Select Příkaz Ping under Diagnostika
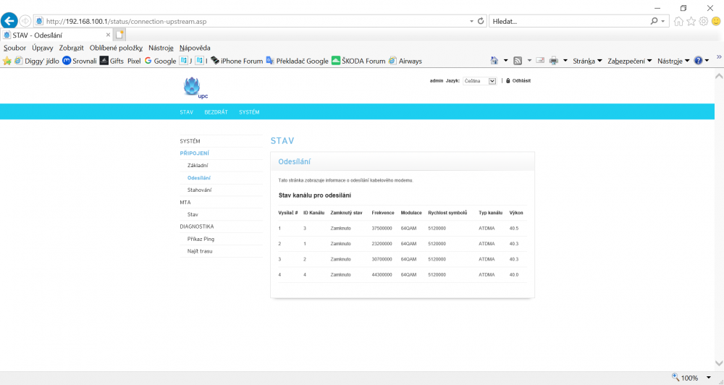Image resolution: width=724 pixels, height=385 pixels. coord(201,239)
